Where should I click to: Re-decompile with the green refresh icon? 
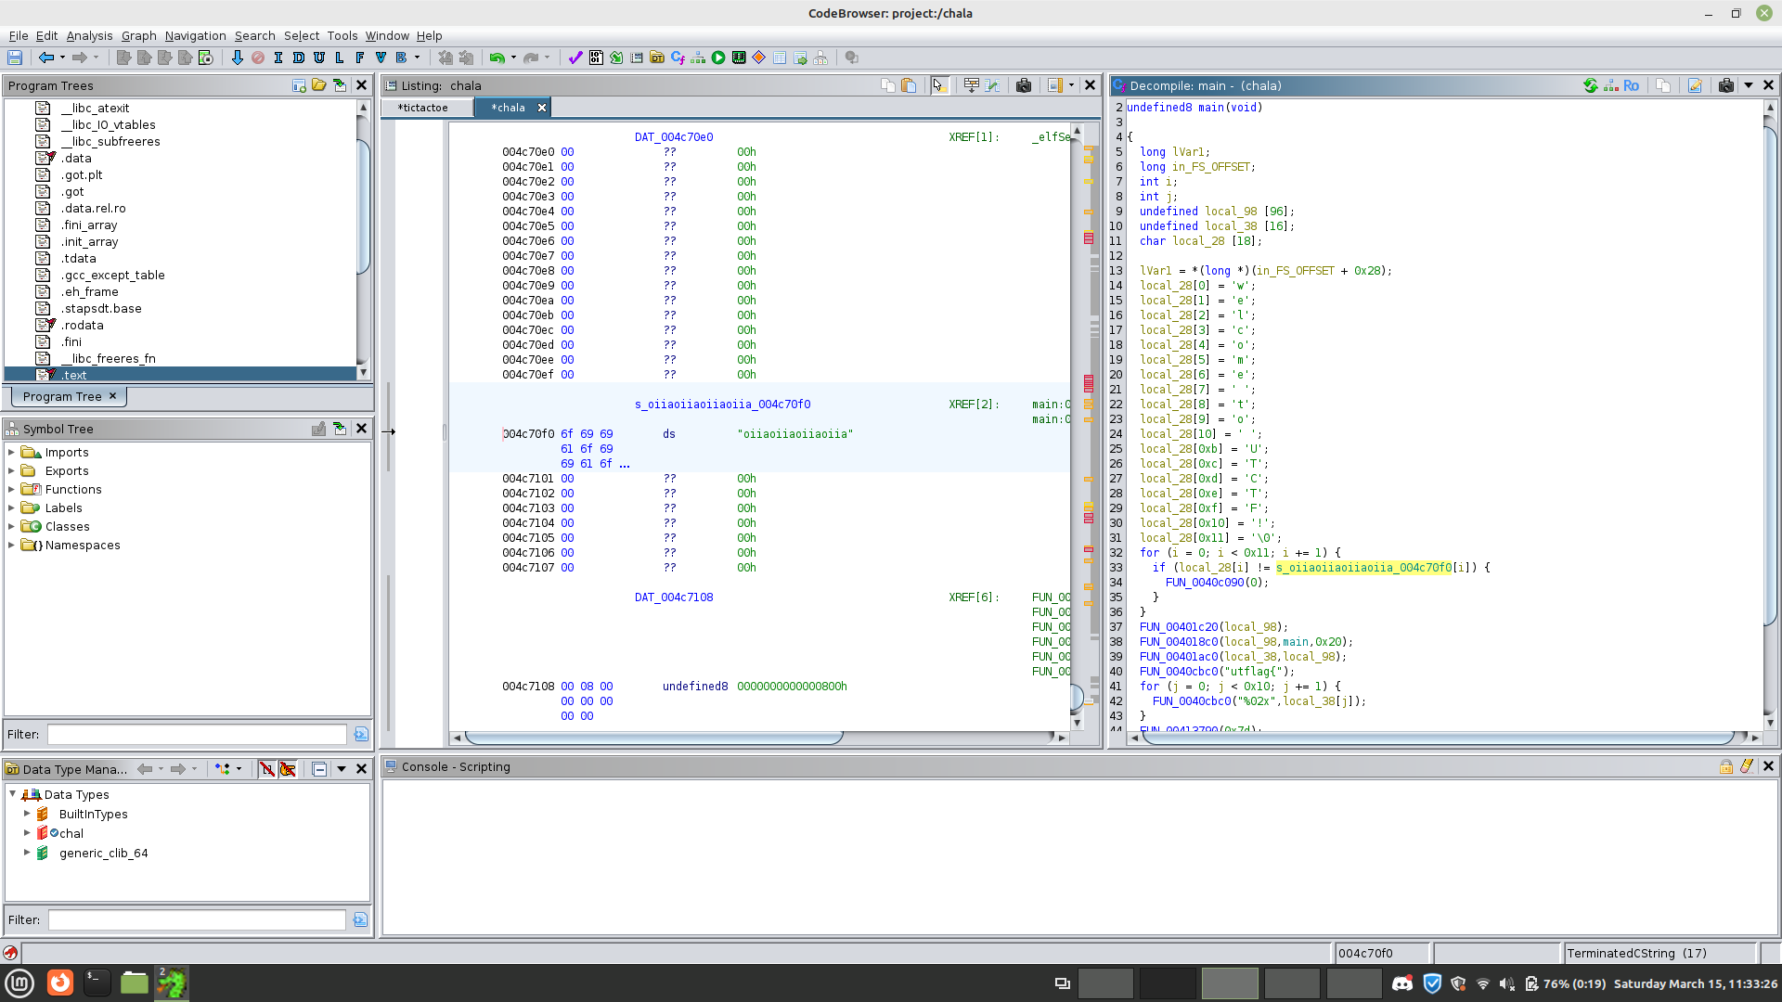click(1590, 85)
